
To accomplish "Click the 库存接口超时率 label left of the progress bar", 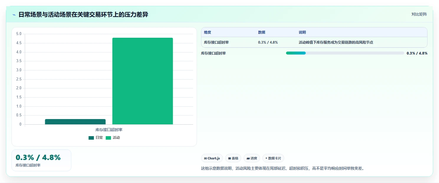I will (x=213, y=53).
